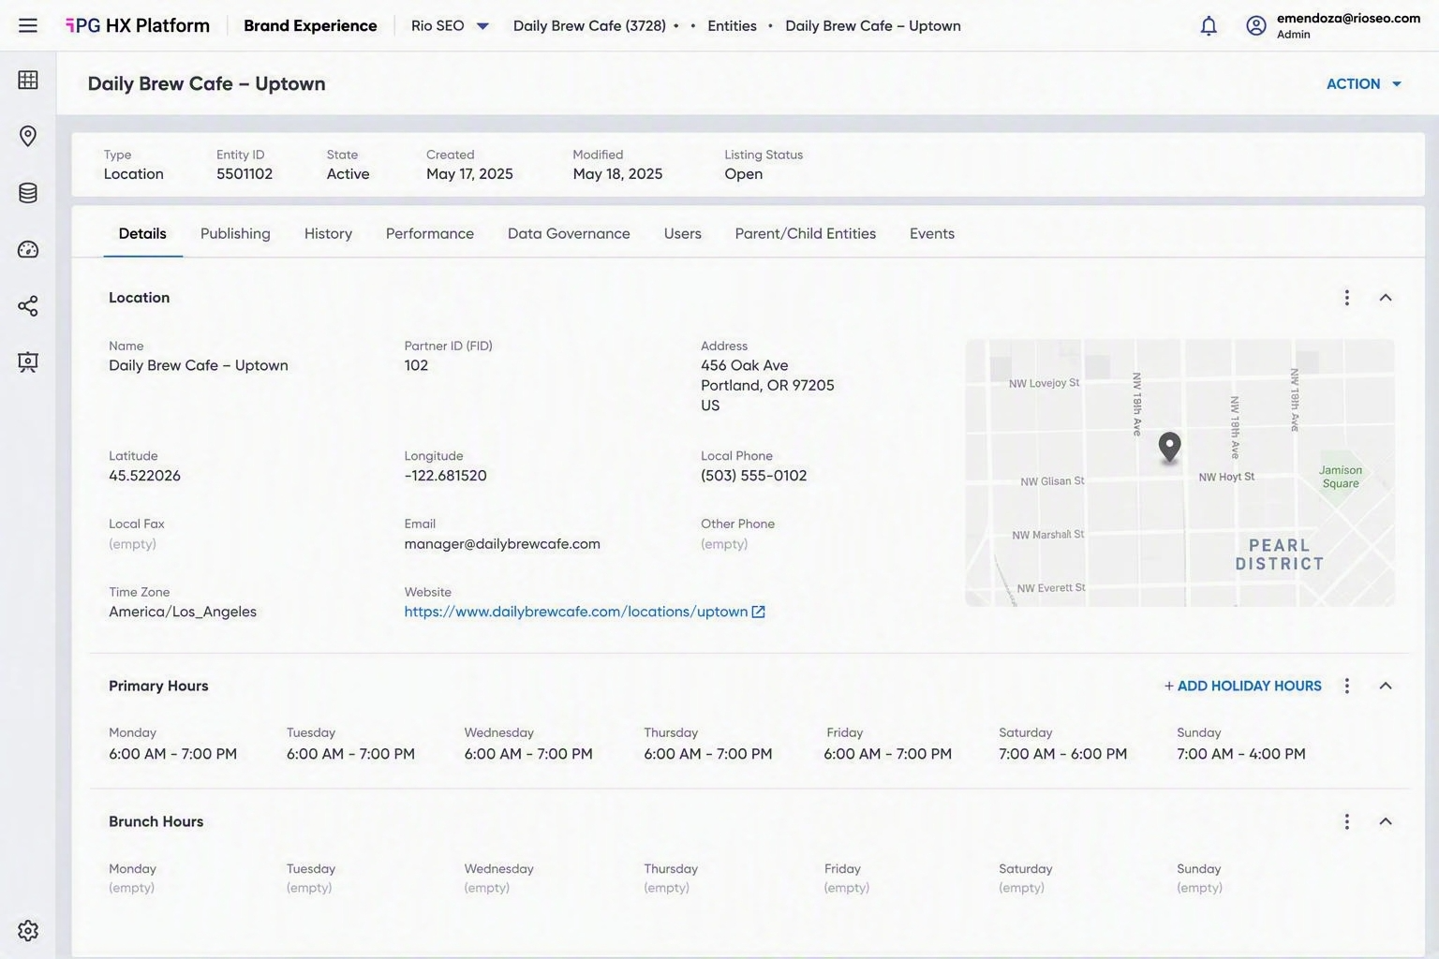This screenshot has width=1439, height=959.
Task: Switch to the Publishing tab
Action: [235, 233]
